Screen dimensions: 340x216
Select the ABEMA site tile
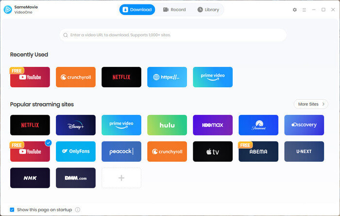click(258, 152)
